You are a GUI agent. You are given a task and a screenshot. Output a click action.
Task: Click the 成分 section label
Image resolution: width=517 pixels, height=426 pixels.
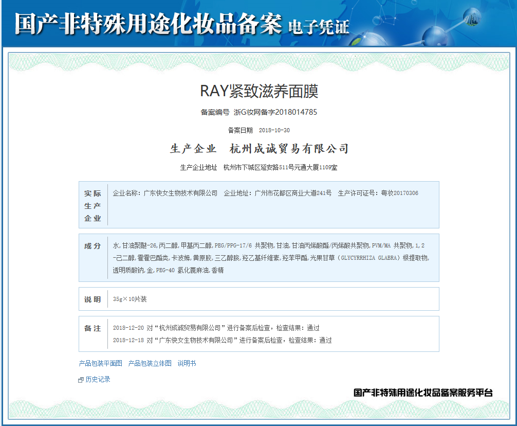click(93, 246)
